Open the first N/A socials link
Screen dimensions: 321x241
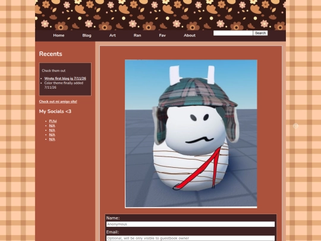tap(52, 126)
